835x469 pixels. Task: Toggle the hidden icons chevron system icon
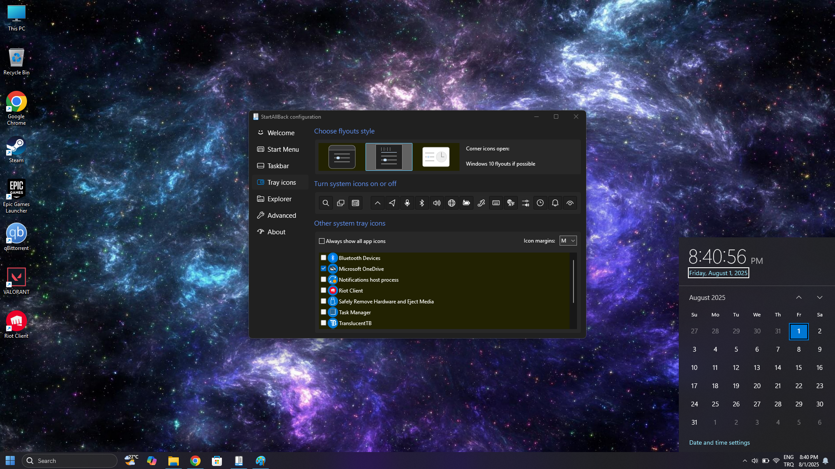coord(378,203)
